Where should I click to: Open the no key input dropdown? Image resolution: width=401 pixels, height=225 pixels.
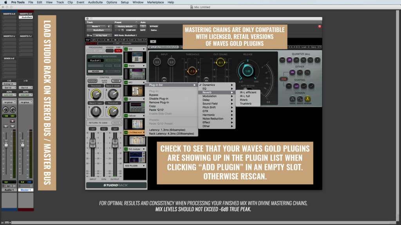102,35
